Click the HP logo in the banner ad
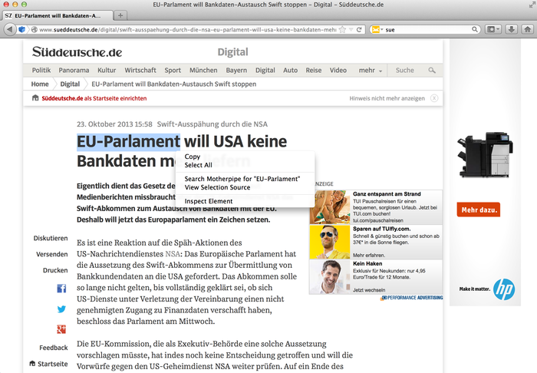 pos(504,289)
